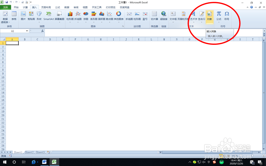Image resolution: width=266 pixels, height=166 pixels.
Task: Insert a line sparkline (迷你图 折线图)
Action: (129, 16)
